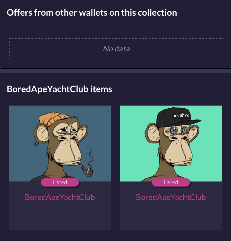
Task: Click the dashed 'No data' placeholder box
Action: pos(116,49)
